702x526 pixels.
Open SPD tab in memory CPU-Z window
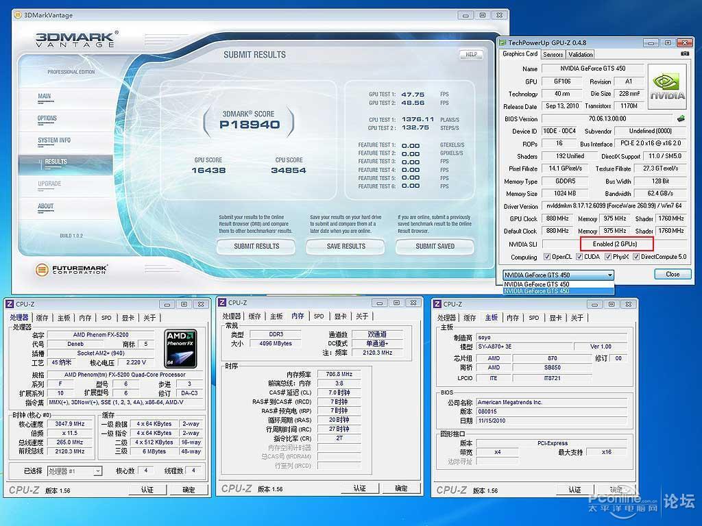[x=319, y=316]
